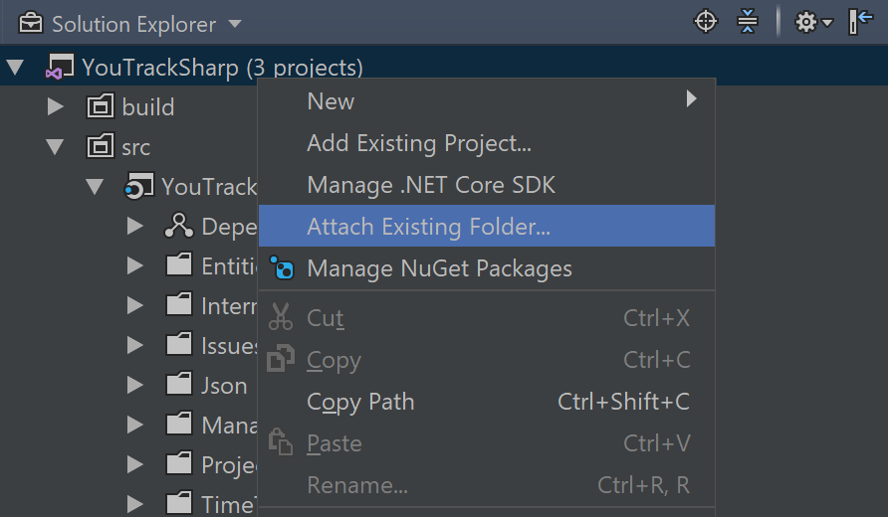Screen dimensions: 888x517
Task: Select the build folder label
Action: (148, 107)
